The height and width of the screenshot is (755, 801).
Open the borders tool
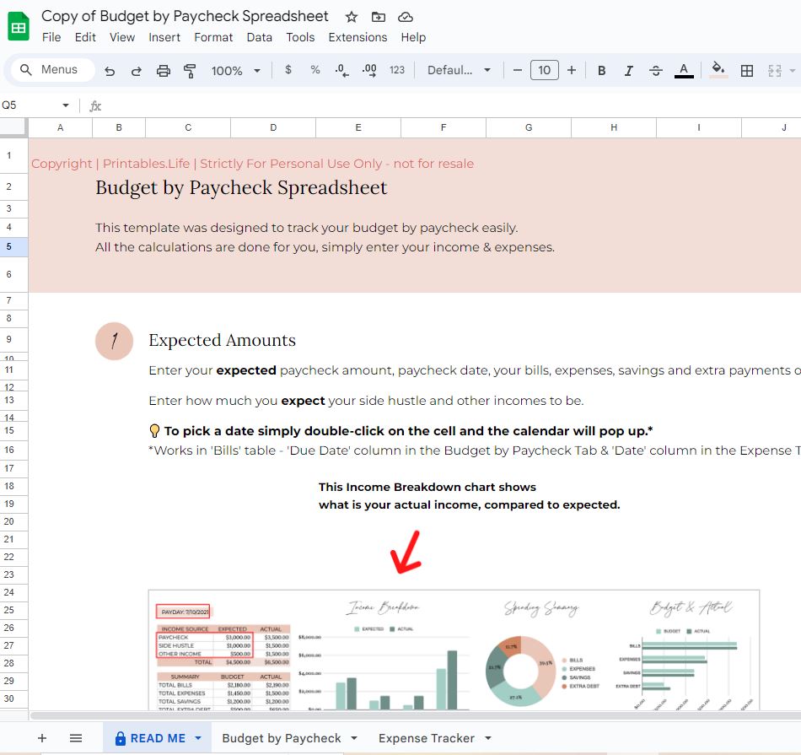[x=747, y=71]
